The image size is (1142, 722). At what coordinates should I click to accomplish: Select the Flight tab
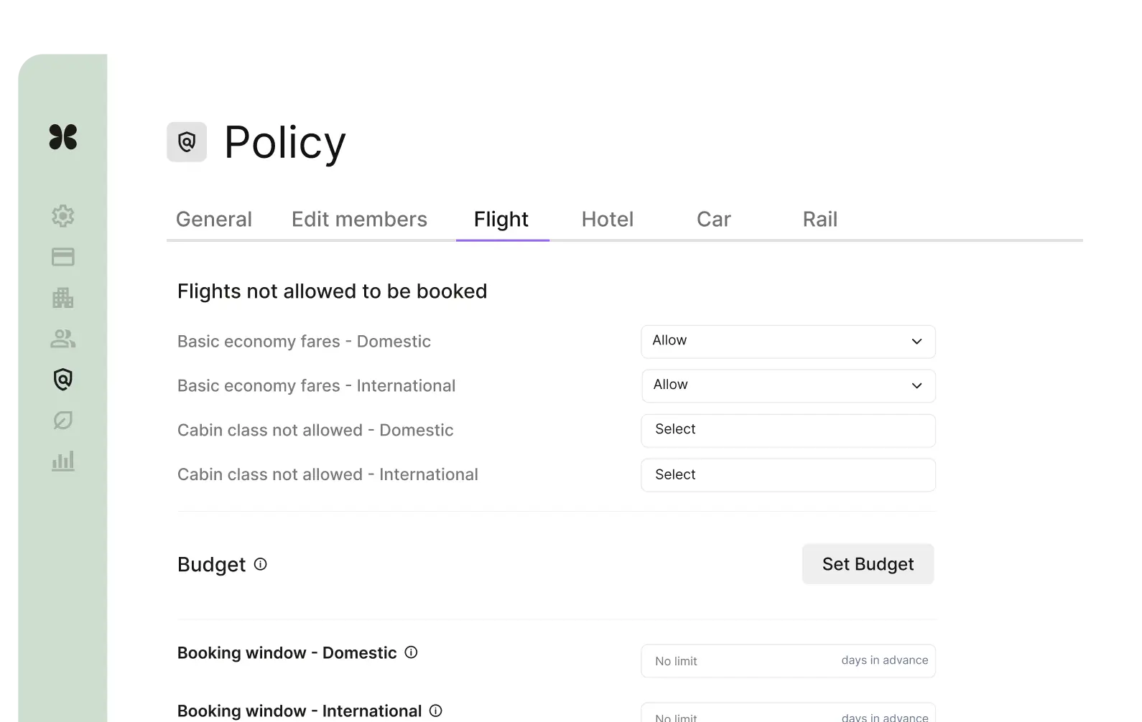pyautogui.click(x=501, y=219)
